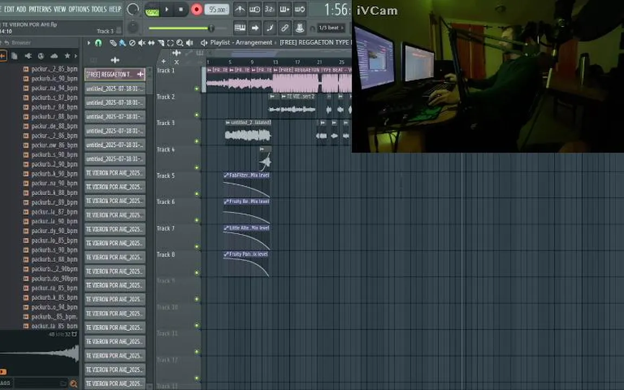
Task: Click the overdub recording icon
Action: 284,9
